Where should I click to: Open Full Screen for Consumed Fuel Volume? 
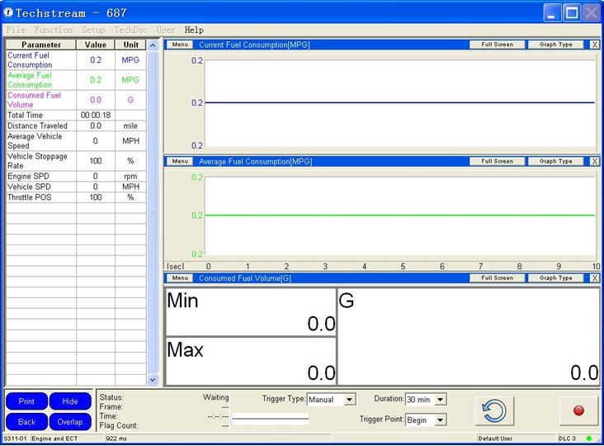pyautogui.click(x=497, y=278)
